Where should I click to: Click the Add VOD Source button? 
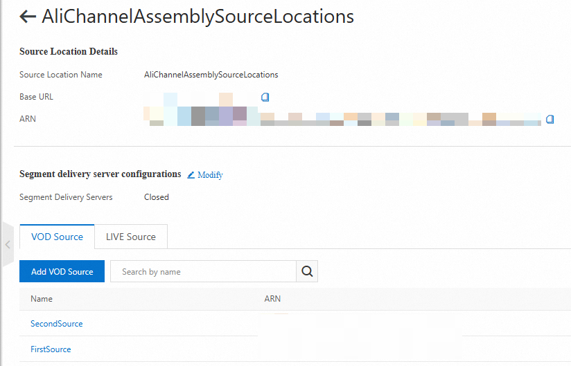point(62,272)
